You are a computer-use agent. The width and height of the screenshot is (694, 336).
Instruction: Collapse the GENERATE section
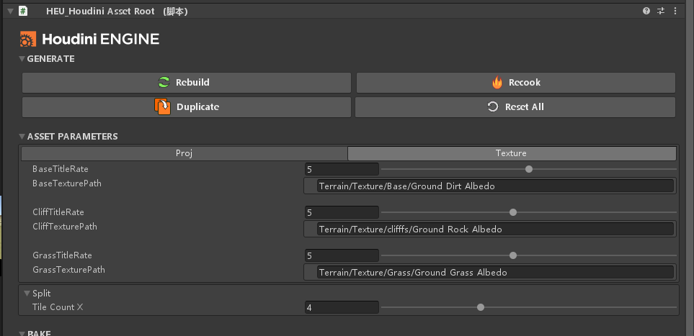[22, 59]
